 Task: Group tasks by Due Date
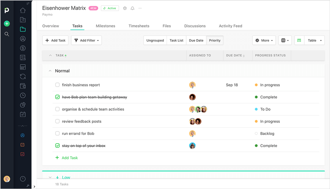click(x=196, y=40)
